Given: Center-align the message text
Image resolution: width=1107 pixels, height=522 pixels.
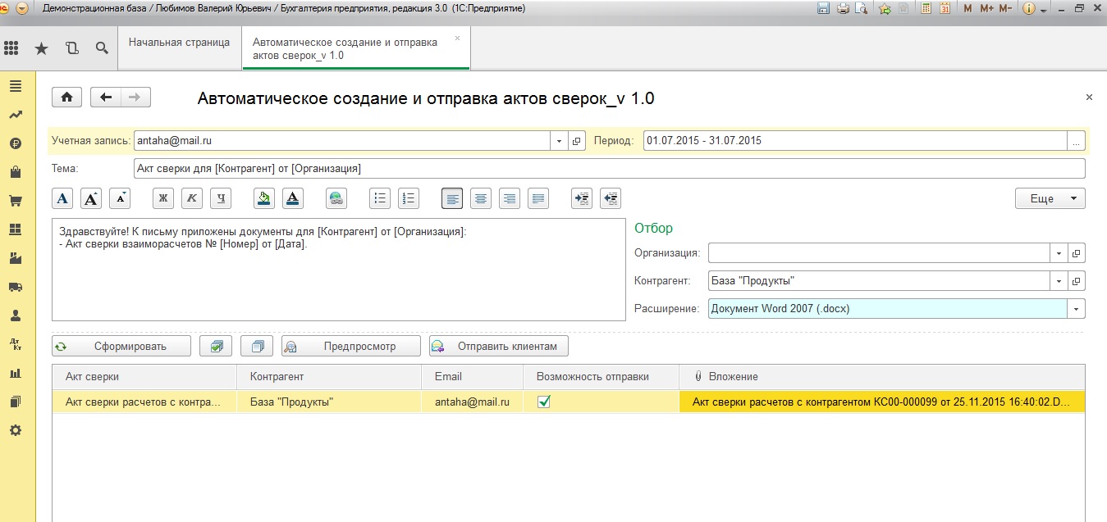Looking at the screenshot, I should click(x=481, y=198).
